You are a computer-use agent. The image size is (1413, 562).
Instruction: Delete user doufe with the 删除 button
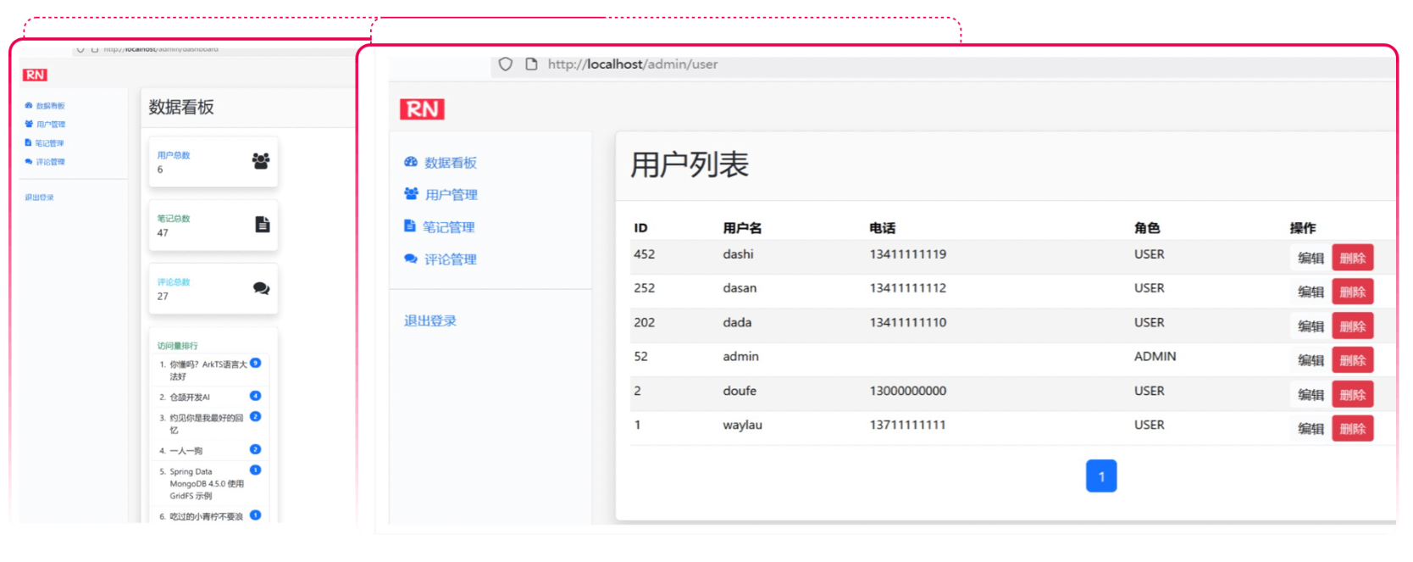[x=1353, y=394]
